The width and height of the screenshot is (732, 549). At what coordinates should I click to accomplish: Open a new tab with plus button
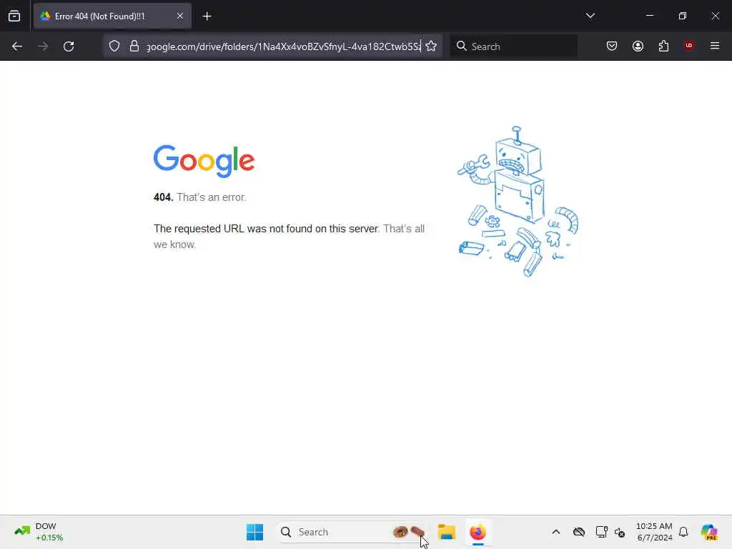click(207, 16)
